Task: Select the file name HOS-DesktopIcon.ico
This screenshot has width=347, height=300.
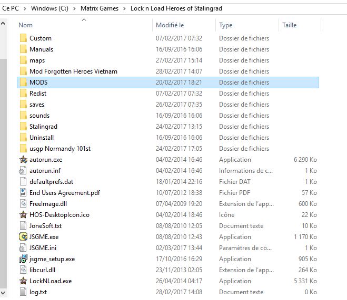Action: [60, 215]
